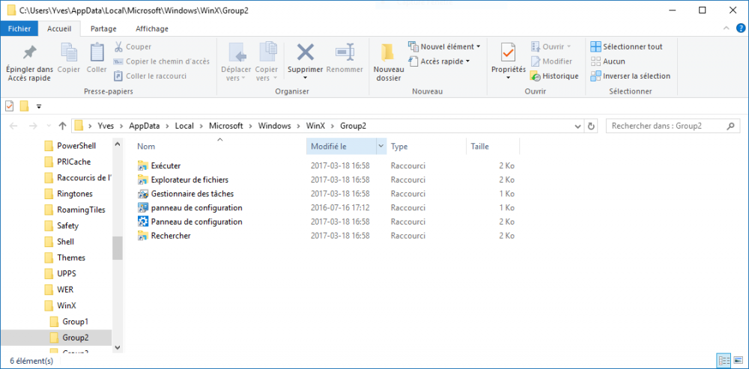Open Customize Quick Access Toolbar arrow
This screenshot has height=369, width=749.
tap(39, 106)
